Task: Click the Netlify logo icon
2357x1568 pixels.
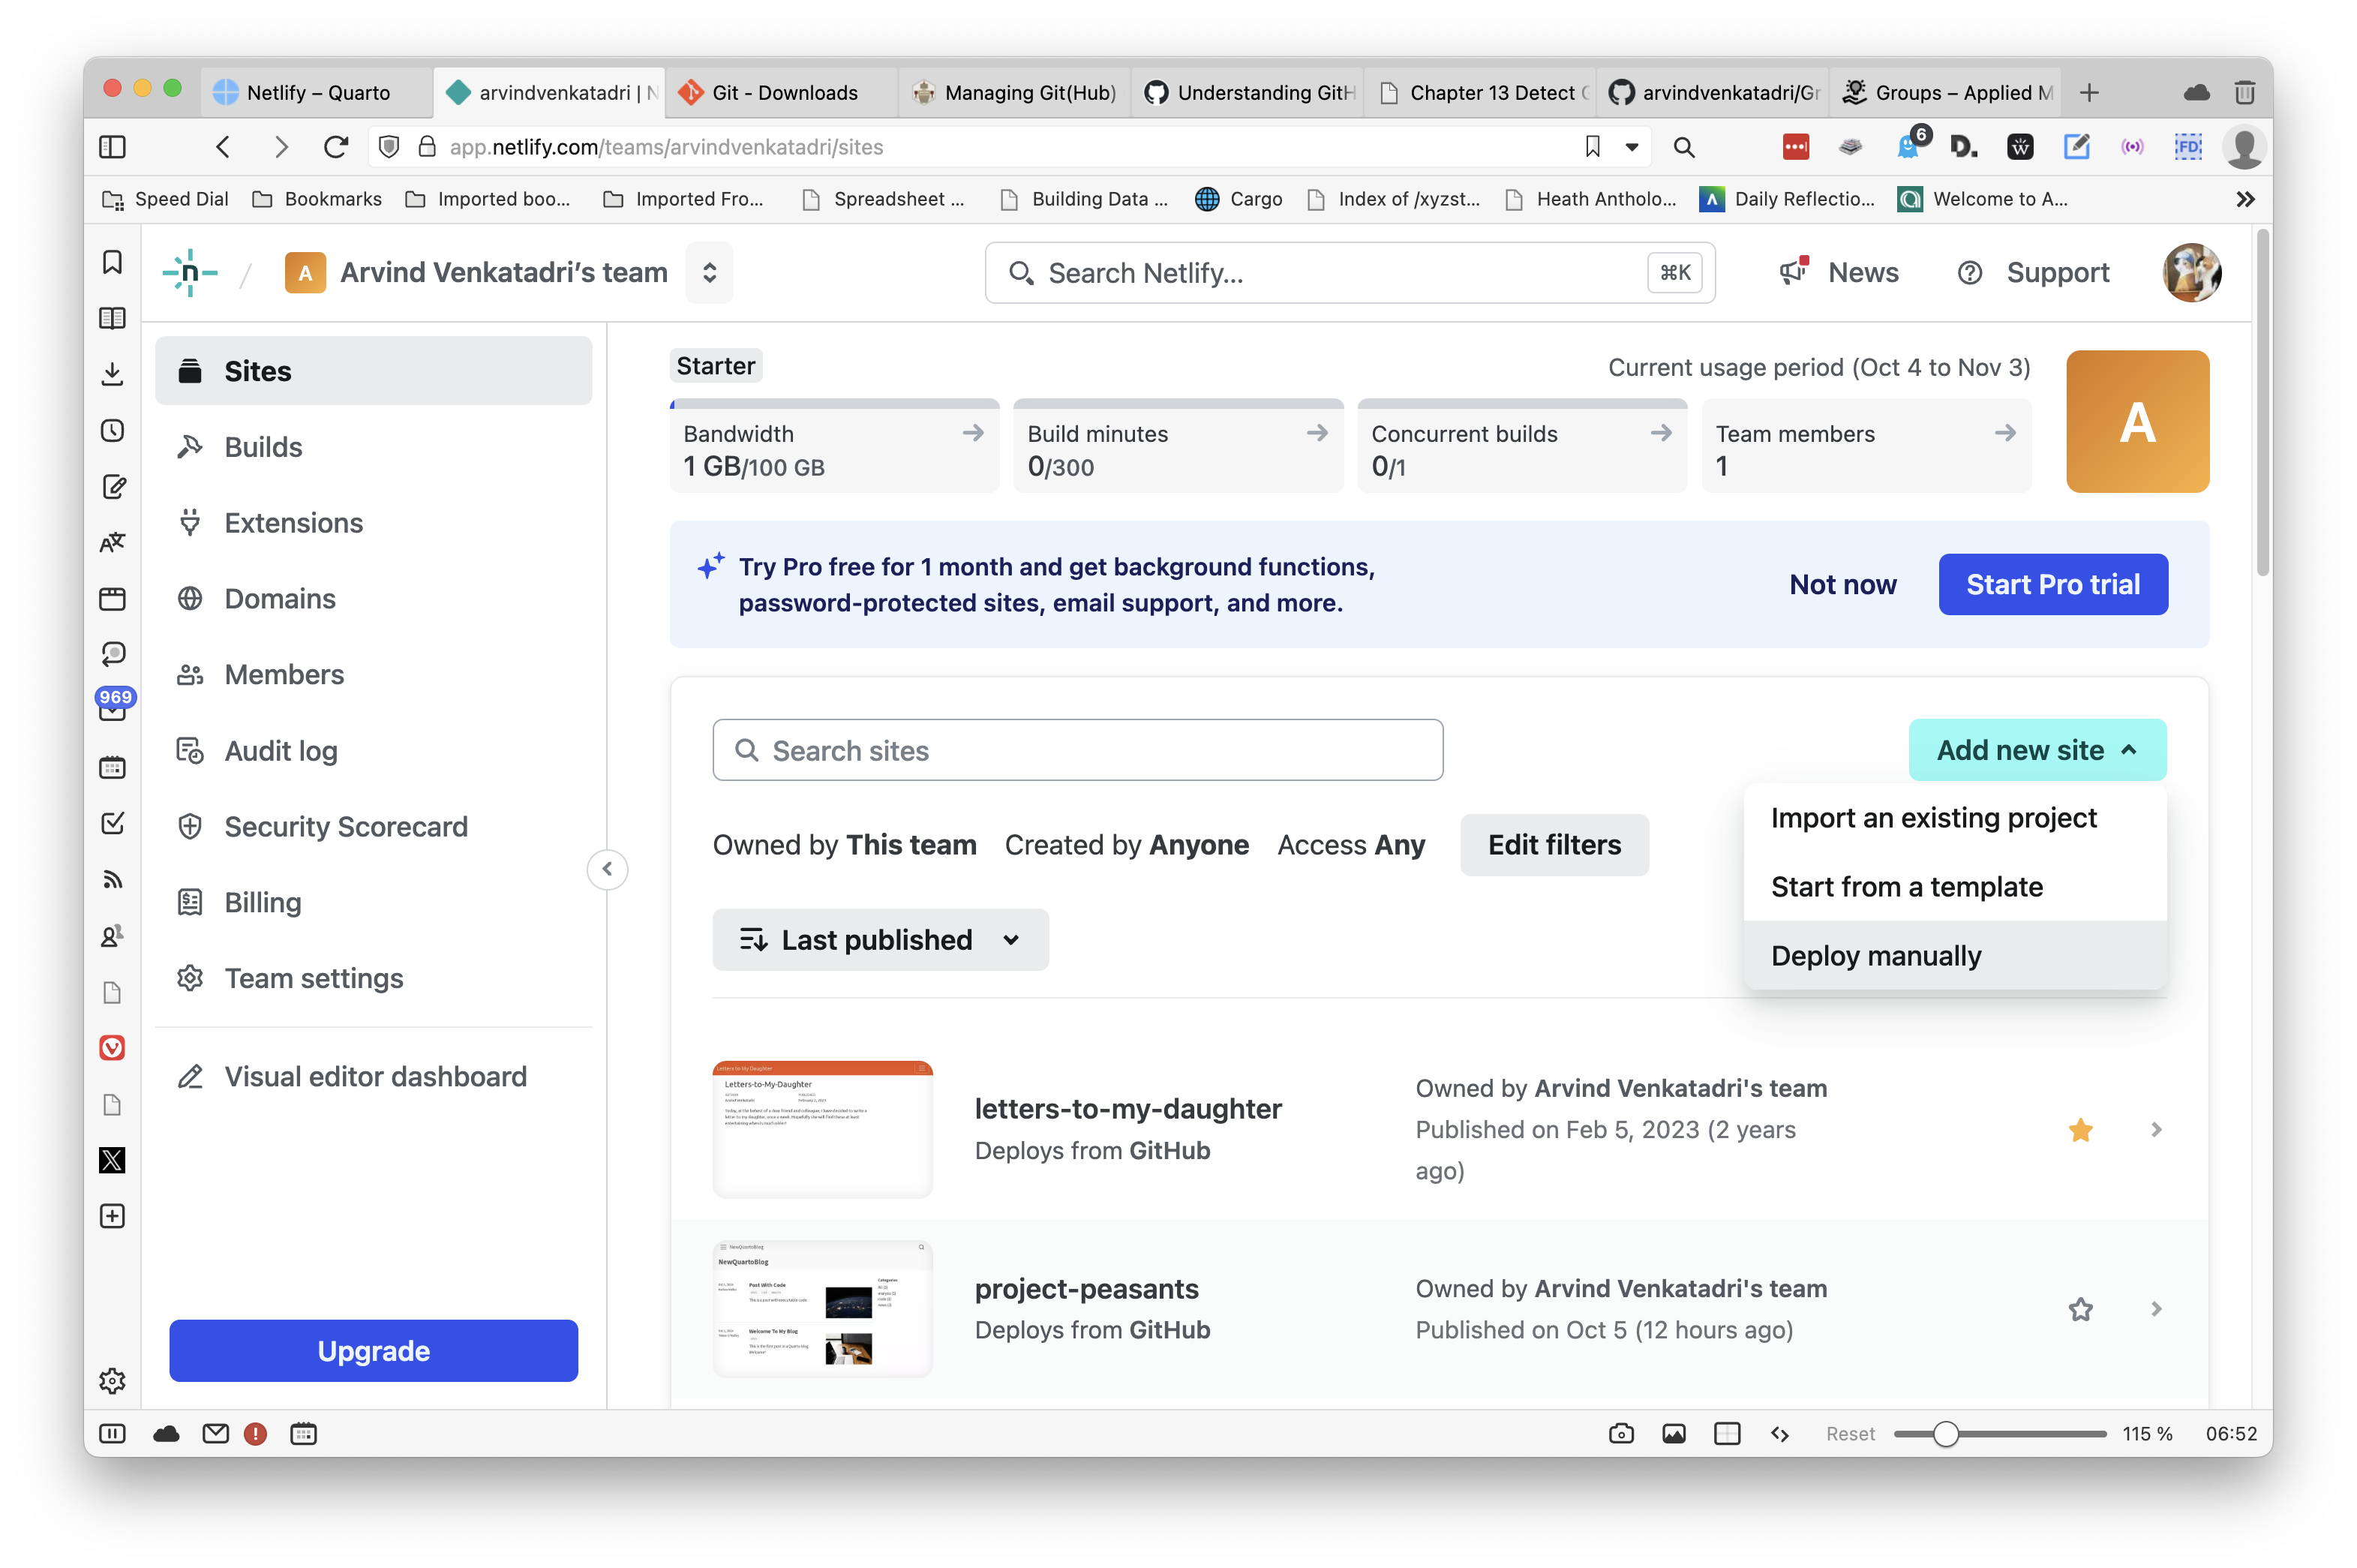Action: coord(190,272)
